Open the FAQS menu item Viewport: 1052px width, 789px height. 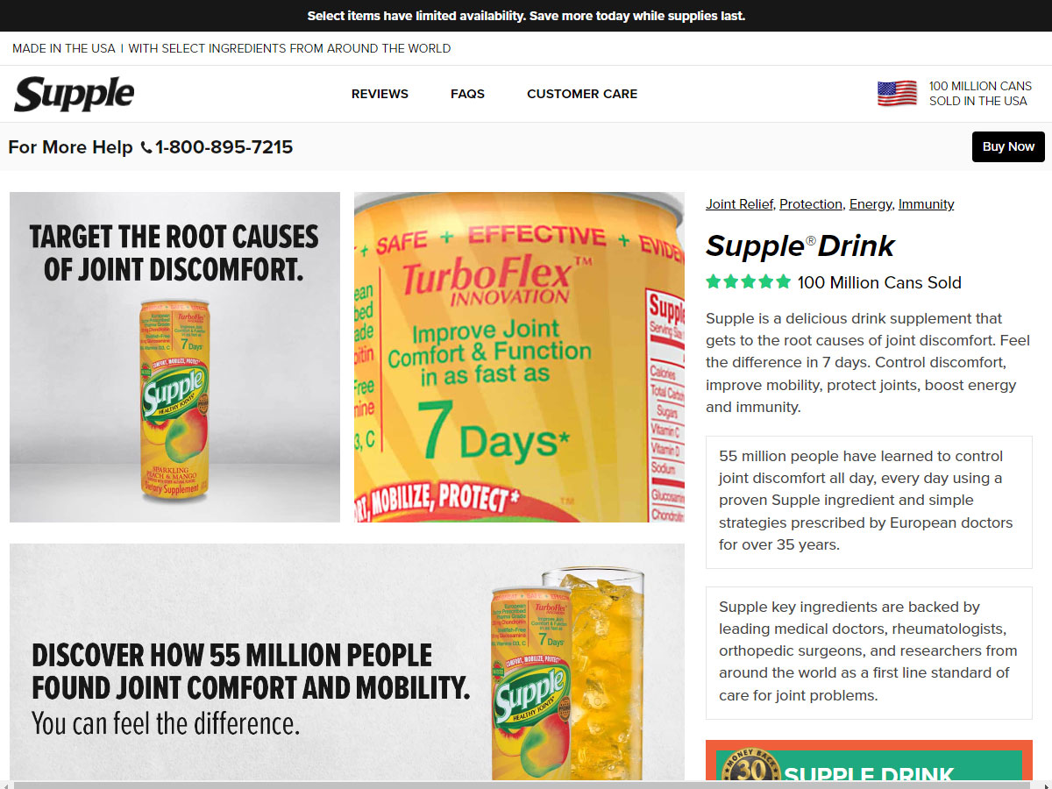[x=467, y=94]
